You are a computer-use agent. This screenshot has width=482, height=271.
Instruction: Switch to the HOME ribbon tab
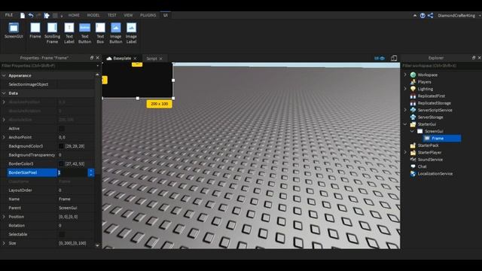74,15
